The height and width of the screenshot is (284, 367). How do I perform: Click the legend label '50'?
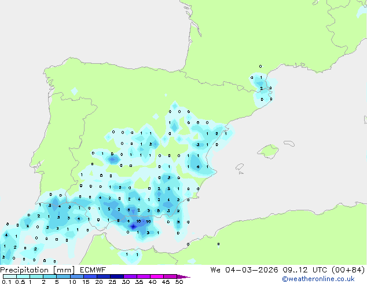click(179, 282)
